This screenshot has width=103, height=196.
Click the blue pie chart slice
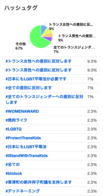[x=44, y=28]
